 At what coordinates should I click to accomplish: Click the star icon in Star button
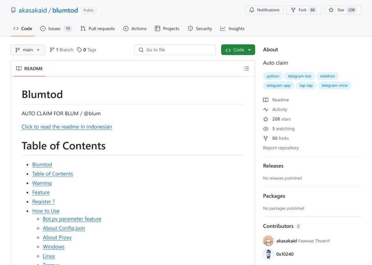(x=331, y=10)
